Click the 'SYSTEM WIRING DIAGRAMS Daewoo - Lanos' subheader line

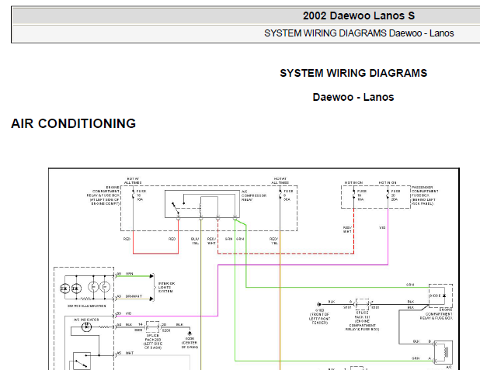click(x=359, y=33)
